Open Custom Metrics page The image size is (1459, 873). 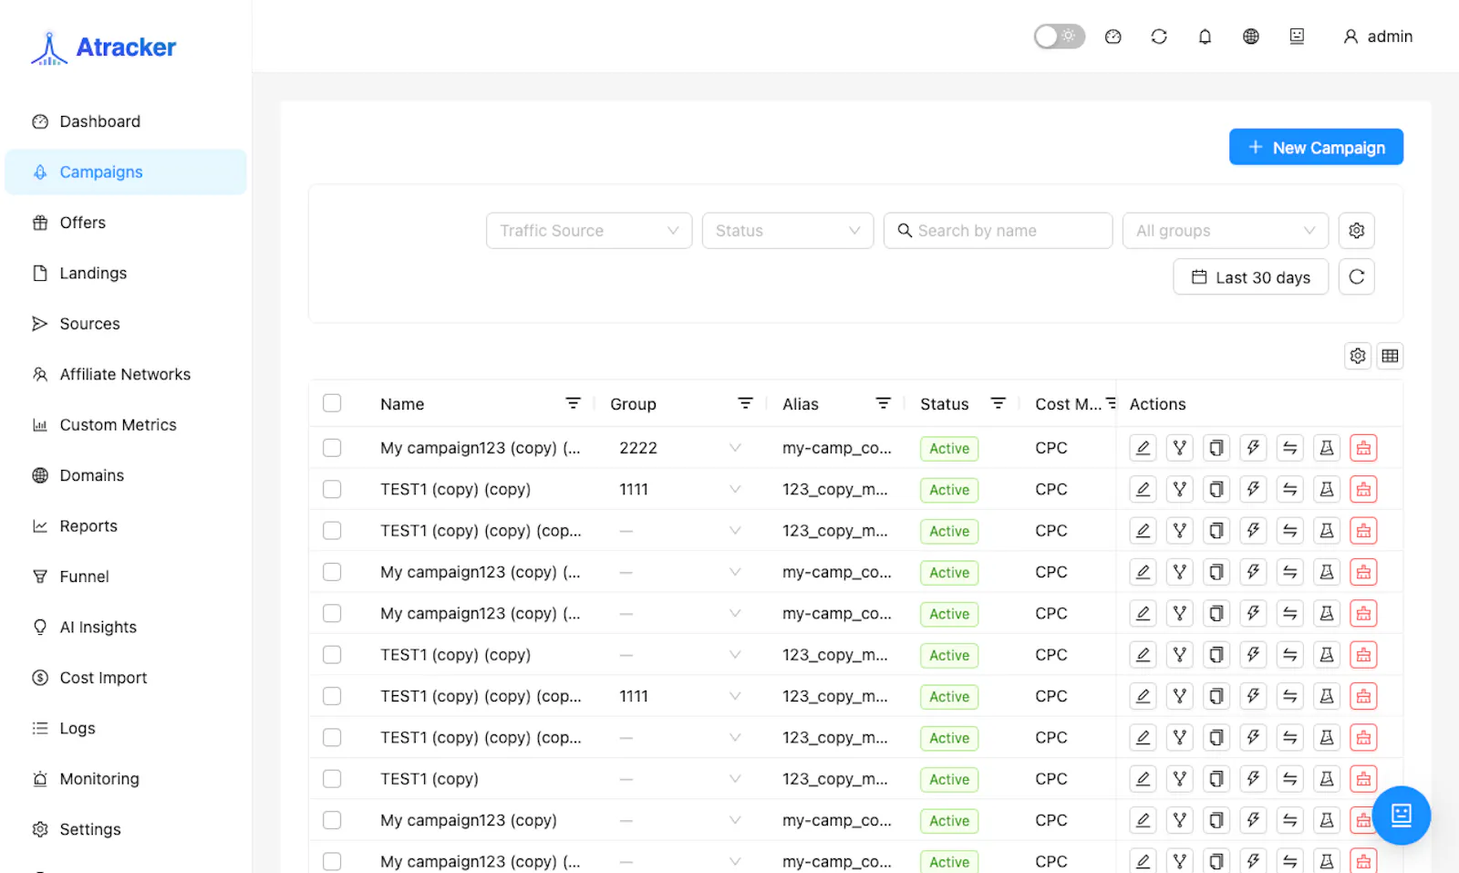(126, 425)
